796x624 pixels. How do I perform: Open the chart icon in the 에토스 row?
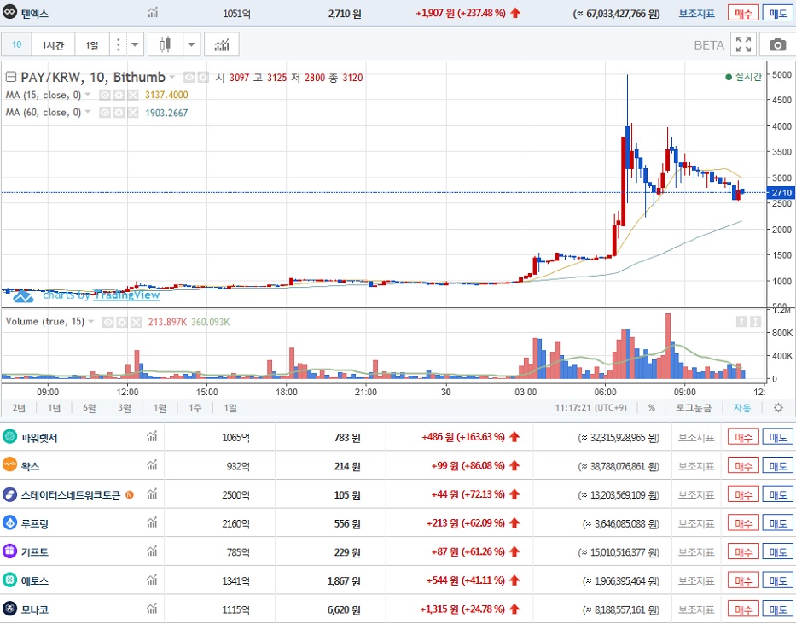pyautogui.click(x=152, y=580)
